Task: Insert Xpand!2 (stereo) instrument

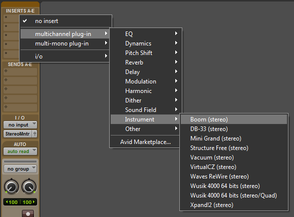Action: [x=234, y=205]
